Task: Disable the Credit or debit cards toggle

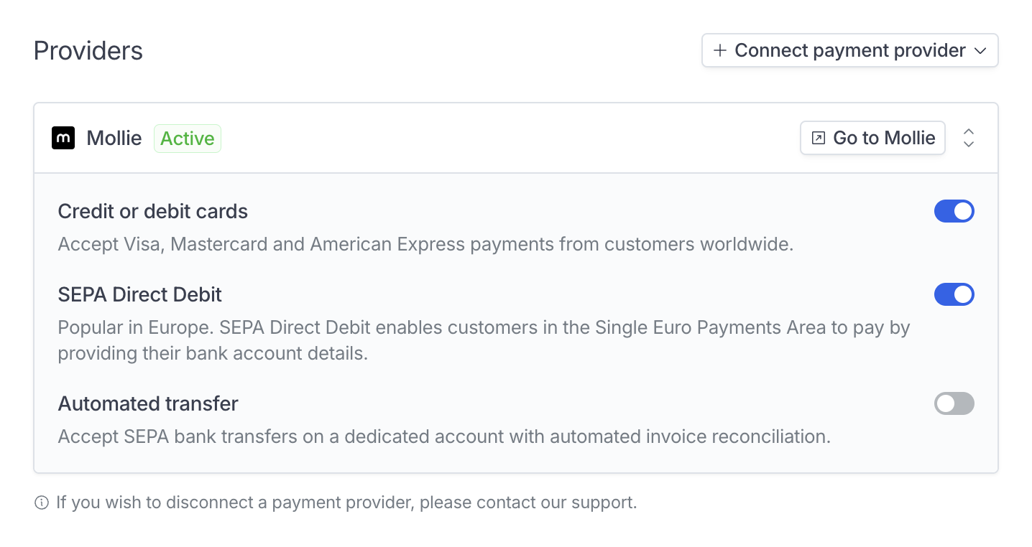Action: [x=954, y=211]
